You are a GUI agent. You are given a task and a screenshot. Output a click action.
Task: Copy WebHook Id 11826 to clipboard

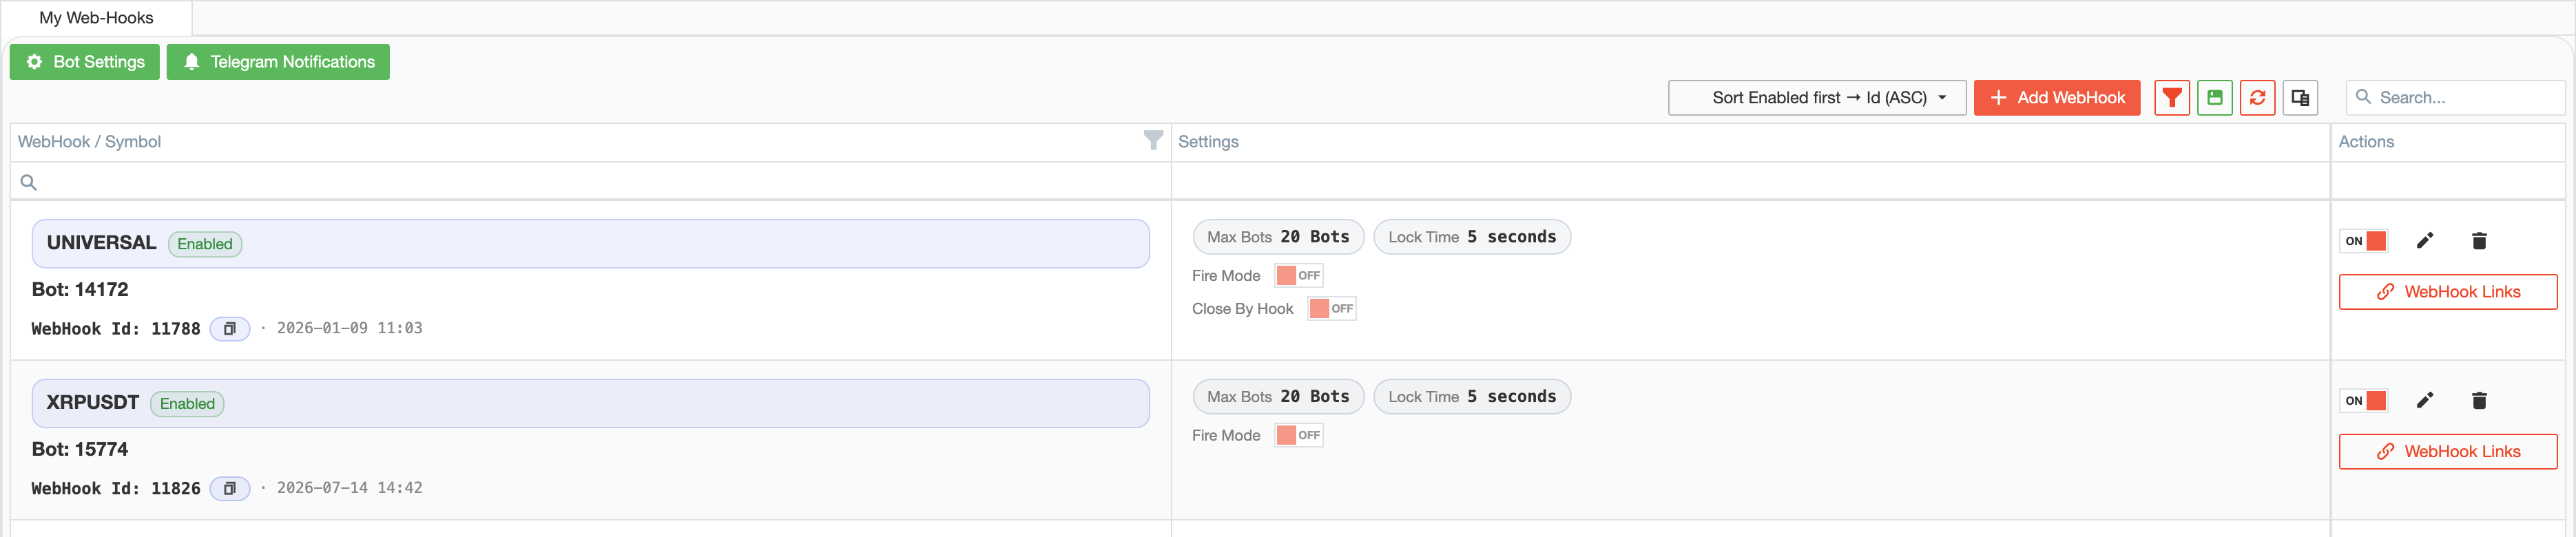click(x=230, y=489)
